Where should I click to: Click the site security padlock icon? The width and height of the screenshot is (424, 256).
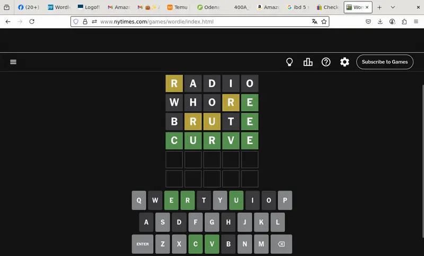[x=85, y=22]
